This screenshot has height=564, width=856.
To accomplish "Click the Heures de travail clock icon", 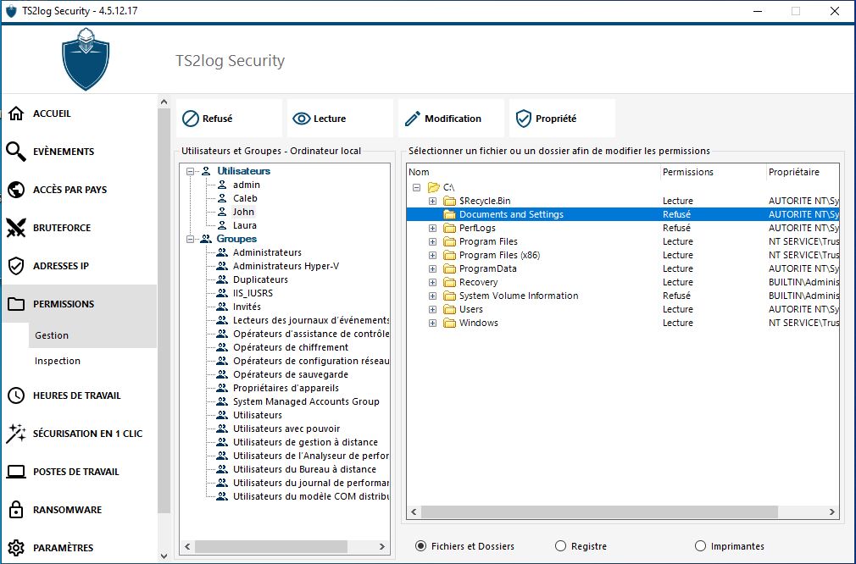I will pyautogui.click(x=16, y=395).
